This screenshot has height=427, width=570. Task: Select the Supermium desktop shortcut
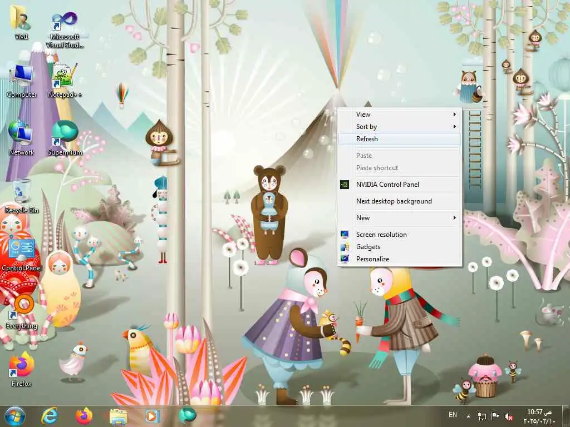(65, 138)
